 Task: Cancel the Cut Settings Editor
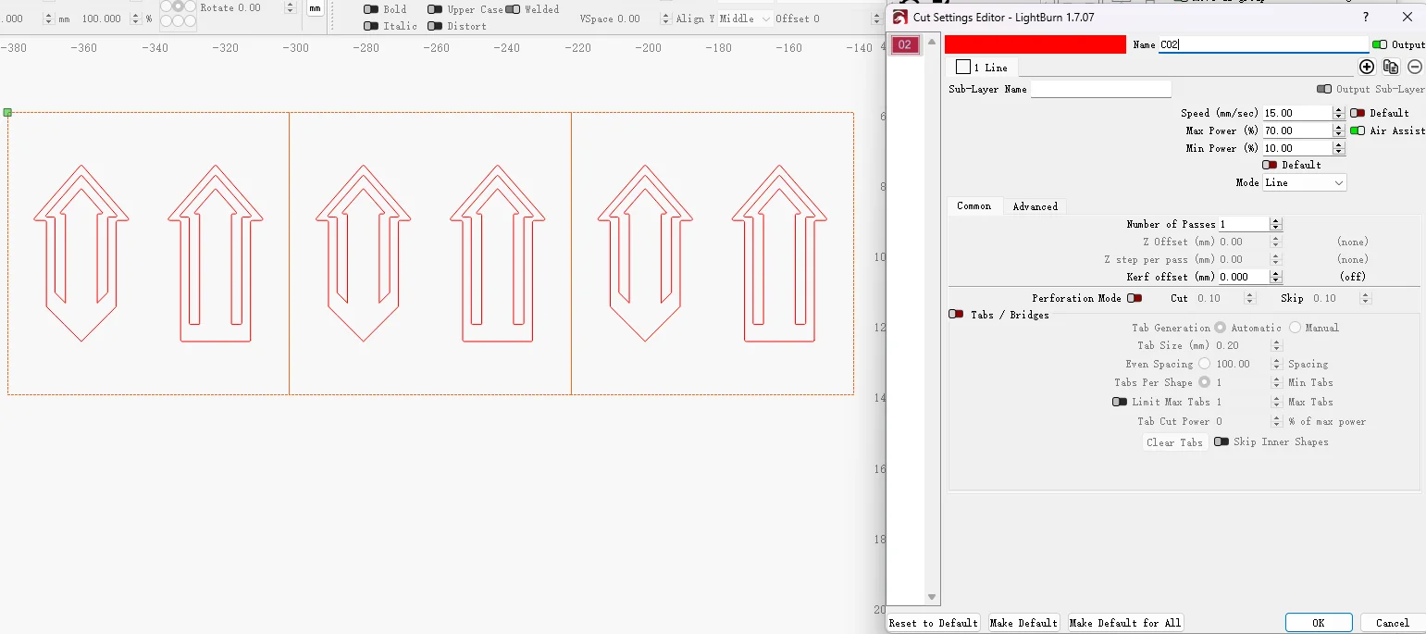(x=1392, y=623)
